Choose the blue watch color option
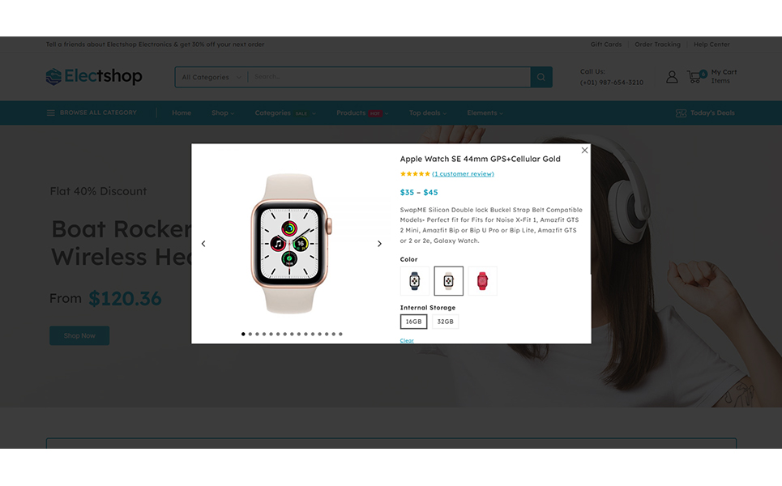Image resolution: width=782 pixels, height=486 pixels. pyautogui.click(x=414, y=281)
